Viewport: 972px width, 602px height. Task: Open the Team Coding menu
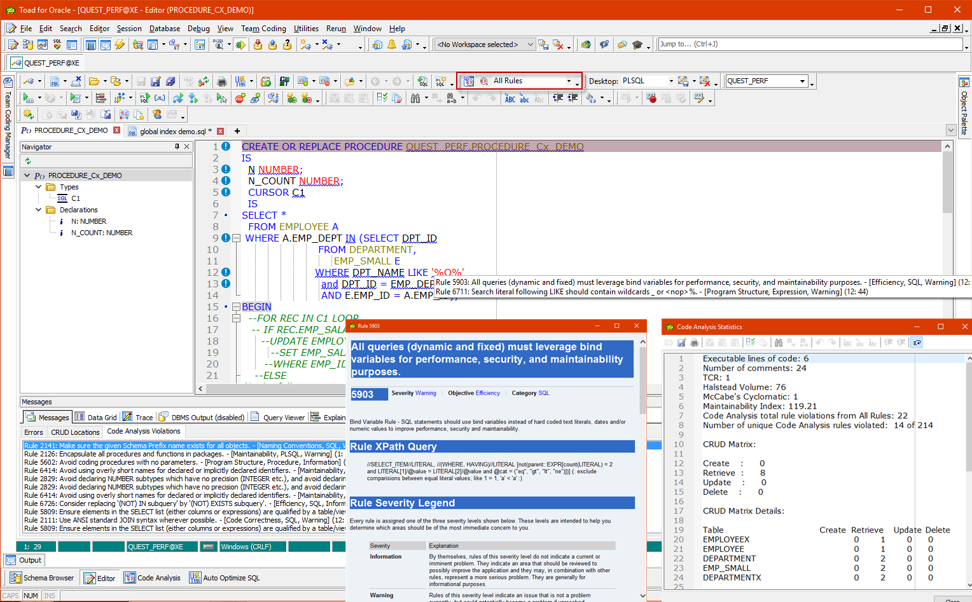click(x=263, y=29)
